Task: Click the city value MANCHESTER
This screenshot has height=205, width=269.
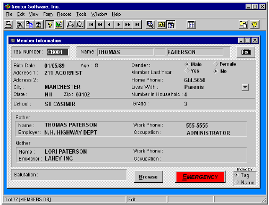Action: click(63, 87)
